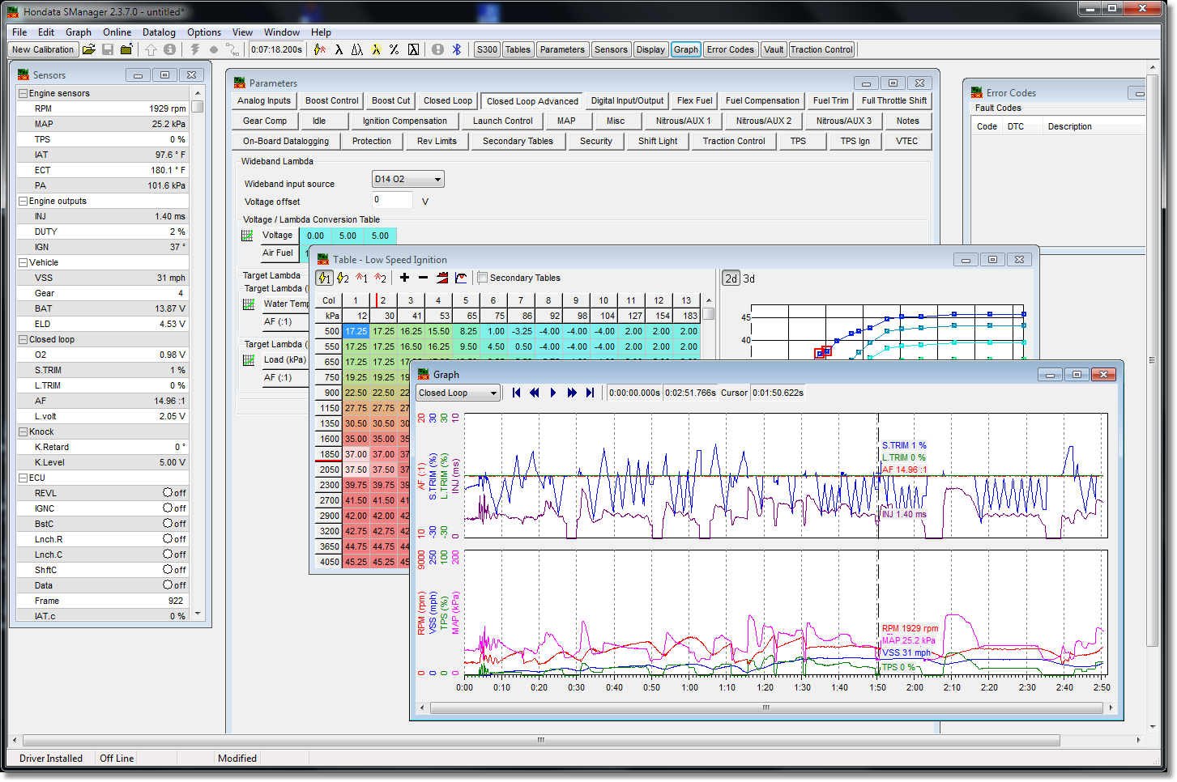Click the New Calibration button
The height and width of the screenshot is (782, 1177).
tap(43, 49)
